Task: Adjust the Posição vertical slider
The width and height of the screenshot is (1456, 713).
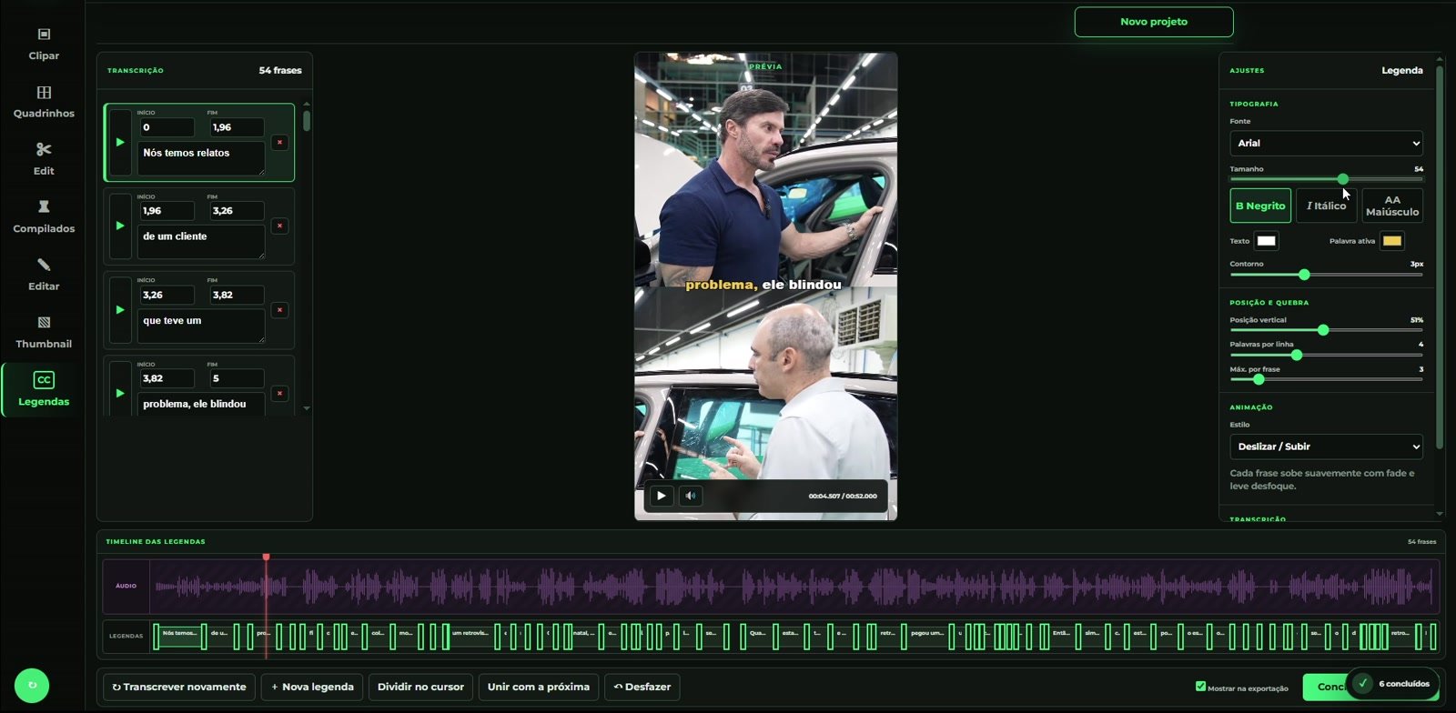Action: 1326,330
